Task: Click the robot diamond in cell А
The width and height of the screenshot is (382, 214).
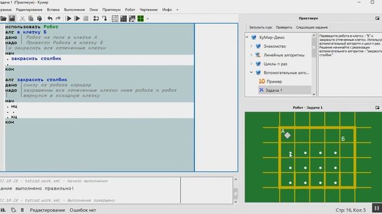Action: [288, 136]
